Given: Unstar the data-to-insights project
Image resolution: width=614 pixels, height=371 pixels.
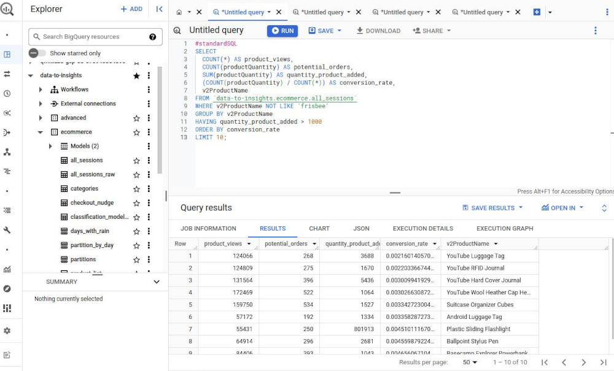Looking at the screenshot, I should [x=136, y=75].
